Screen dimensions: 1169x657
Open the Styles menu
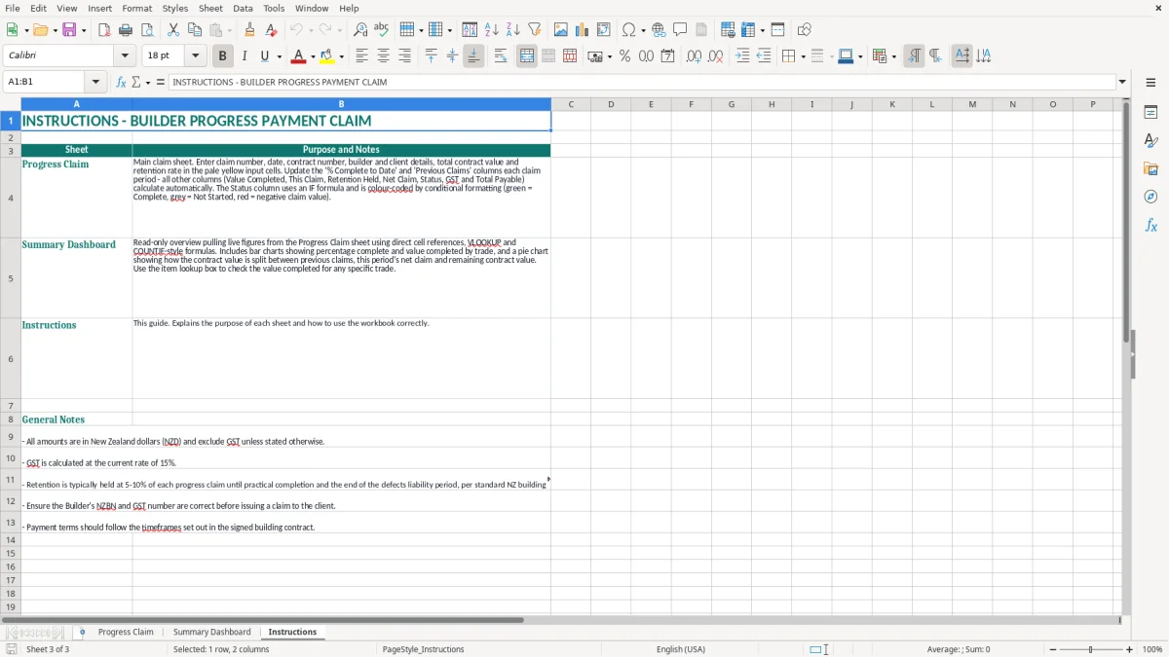(x=175, y=8)
